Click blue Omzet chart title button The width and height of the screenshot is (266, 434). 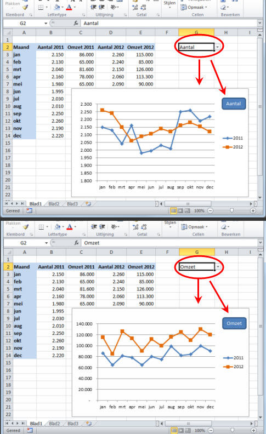point(234,323)
